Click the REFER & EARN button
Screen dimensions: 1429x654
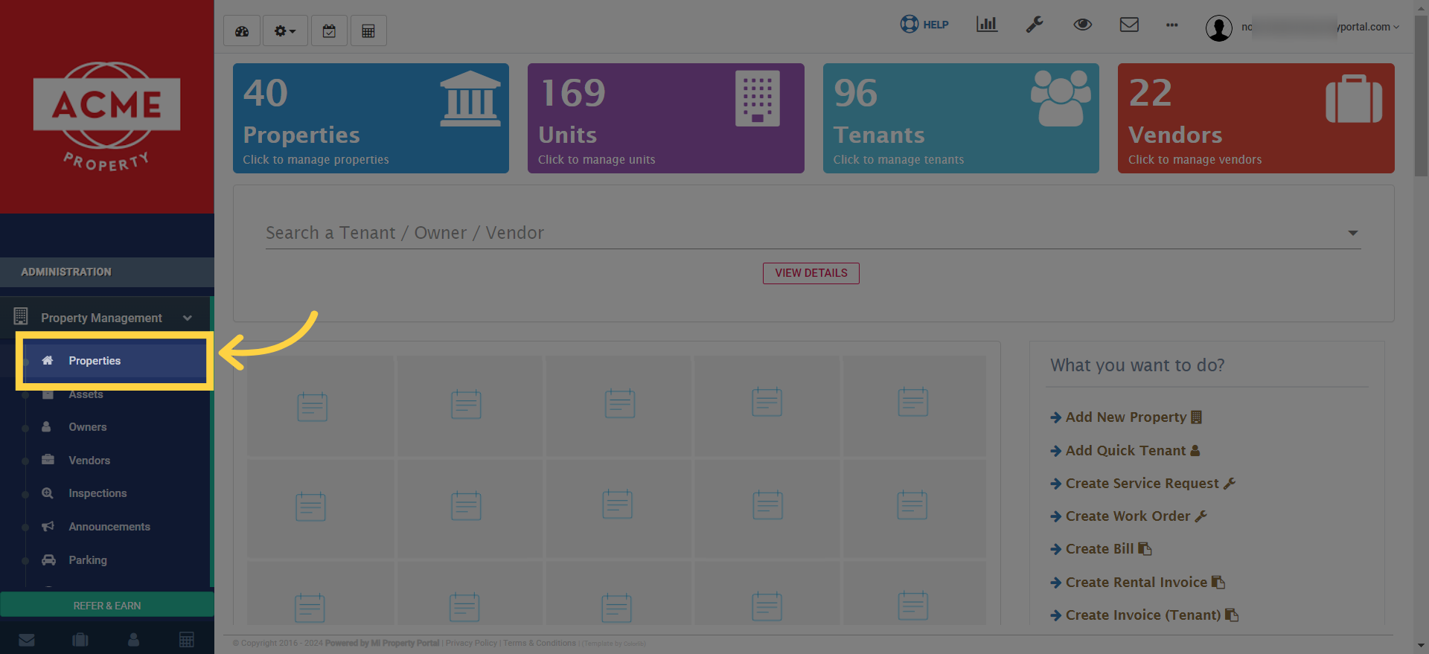click(x=107, y=606)
